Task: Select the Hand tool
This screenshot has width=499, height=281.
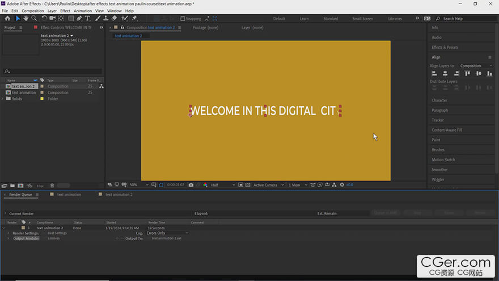Action: pos(26,19)
